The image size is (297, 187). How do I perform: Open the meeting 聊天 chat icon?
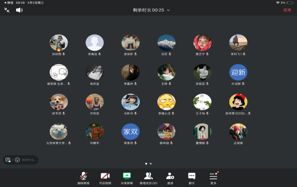(191, 176)
